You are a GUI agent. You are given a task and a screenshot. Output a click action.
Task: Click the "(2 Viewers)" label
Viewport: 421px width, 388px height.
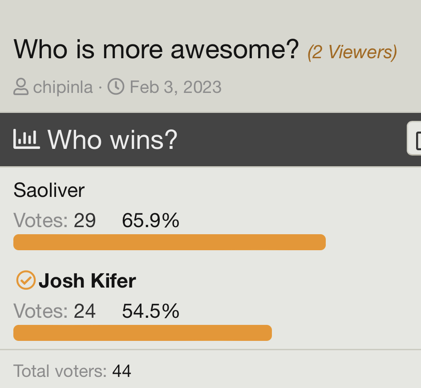click(352, 52)
